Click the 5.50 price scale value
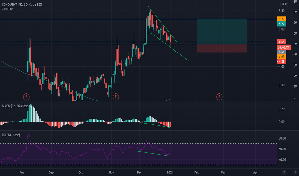The height and width of the screenshot is (176, 299). click(x=282, y=11)
